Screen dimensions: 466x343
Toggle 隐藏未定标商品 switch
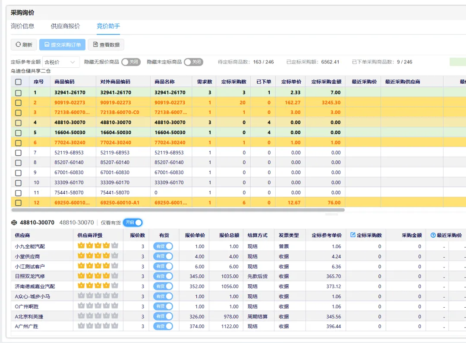(x=193, y=62)
